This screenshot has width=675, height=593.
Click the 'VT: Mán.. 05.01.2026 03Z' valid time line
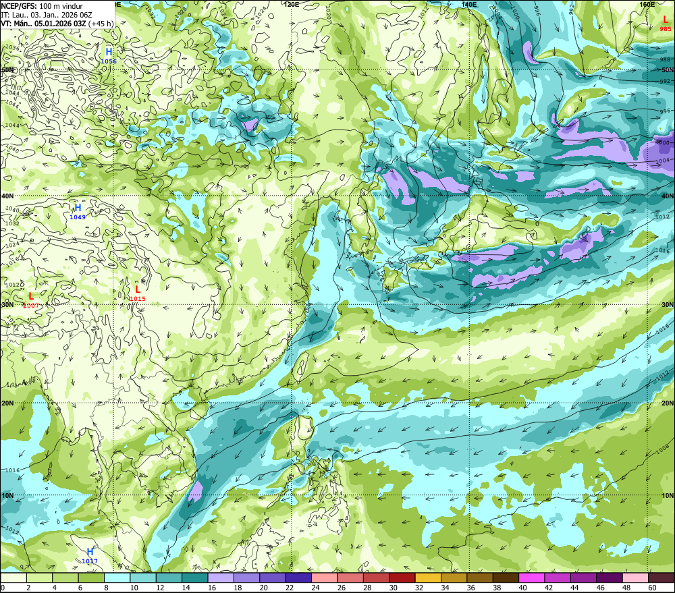click(43, 23)
